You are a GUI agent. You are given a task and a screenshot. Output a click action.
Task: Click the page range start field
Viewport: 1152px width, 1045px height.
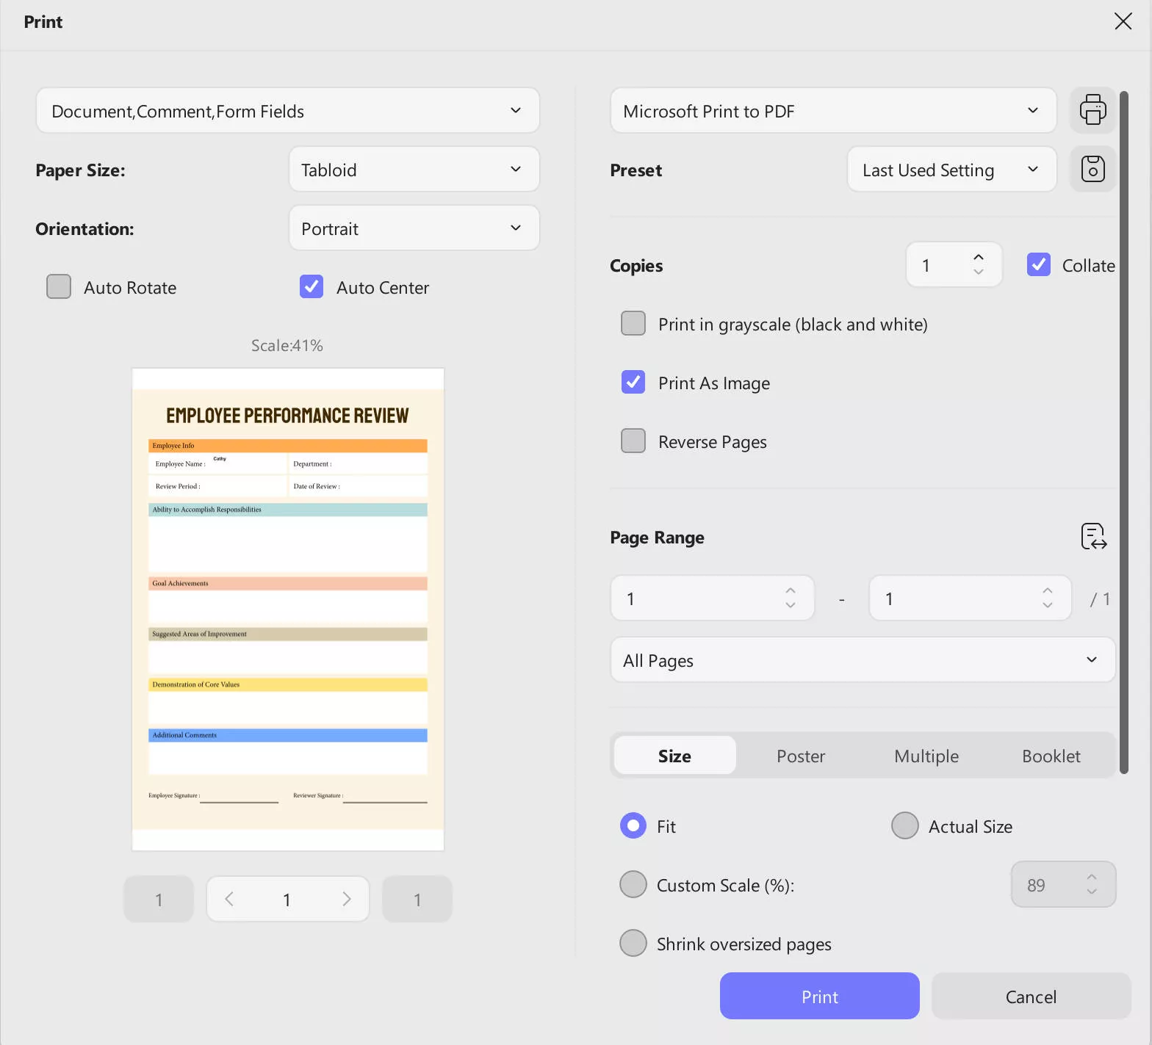(712, 598)
